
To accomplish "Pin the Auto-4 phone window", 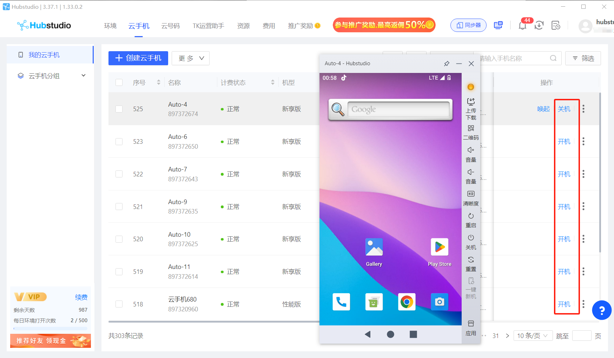I will point(447,63).
